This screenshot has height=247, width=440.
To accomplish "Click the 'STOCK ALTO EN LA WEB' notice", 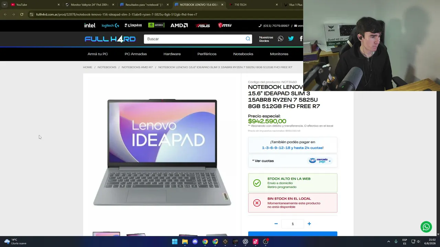I will [293, 183].
